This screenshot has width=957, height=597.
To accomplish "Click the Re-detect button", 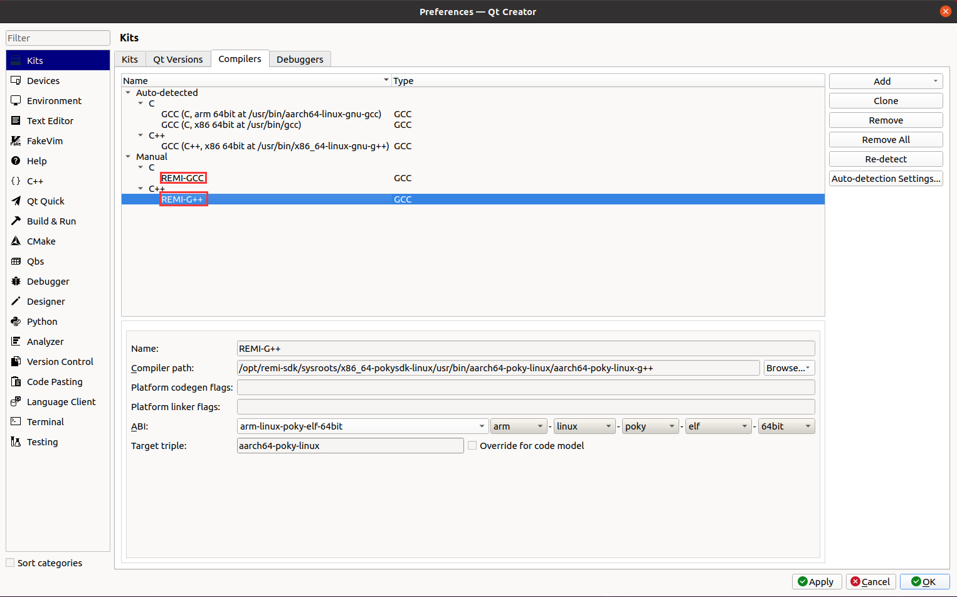I will pos(886,159).
